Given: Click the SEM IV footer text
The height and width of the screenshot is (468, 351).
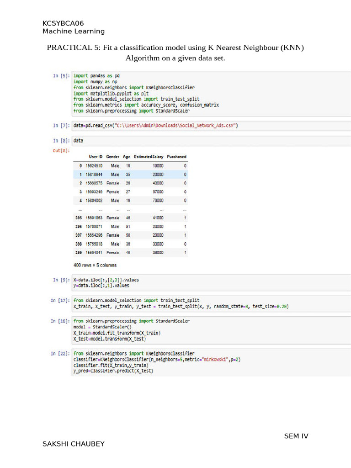Looking at the screenshot, I should 296,436.
